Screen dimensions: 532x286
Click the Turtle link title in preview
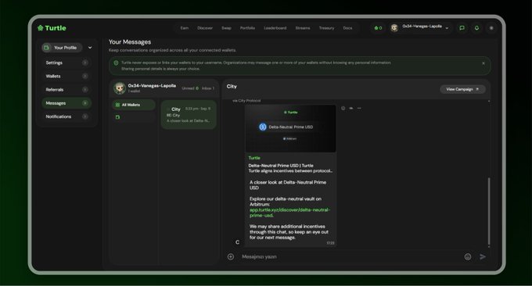coord(254,158)
